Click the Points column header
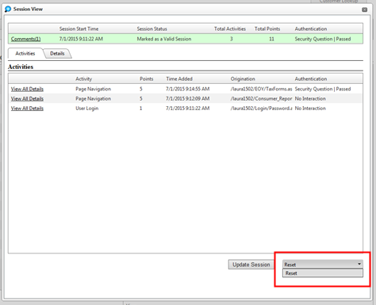 [x=147, y=78]
